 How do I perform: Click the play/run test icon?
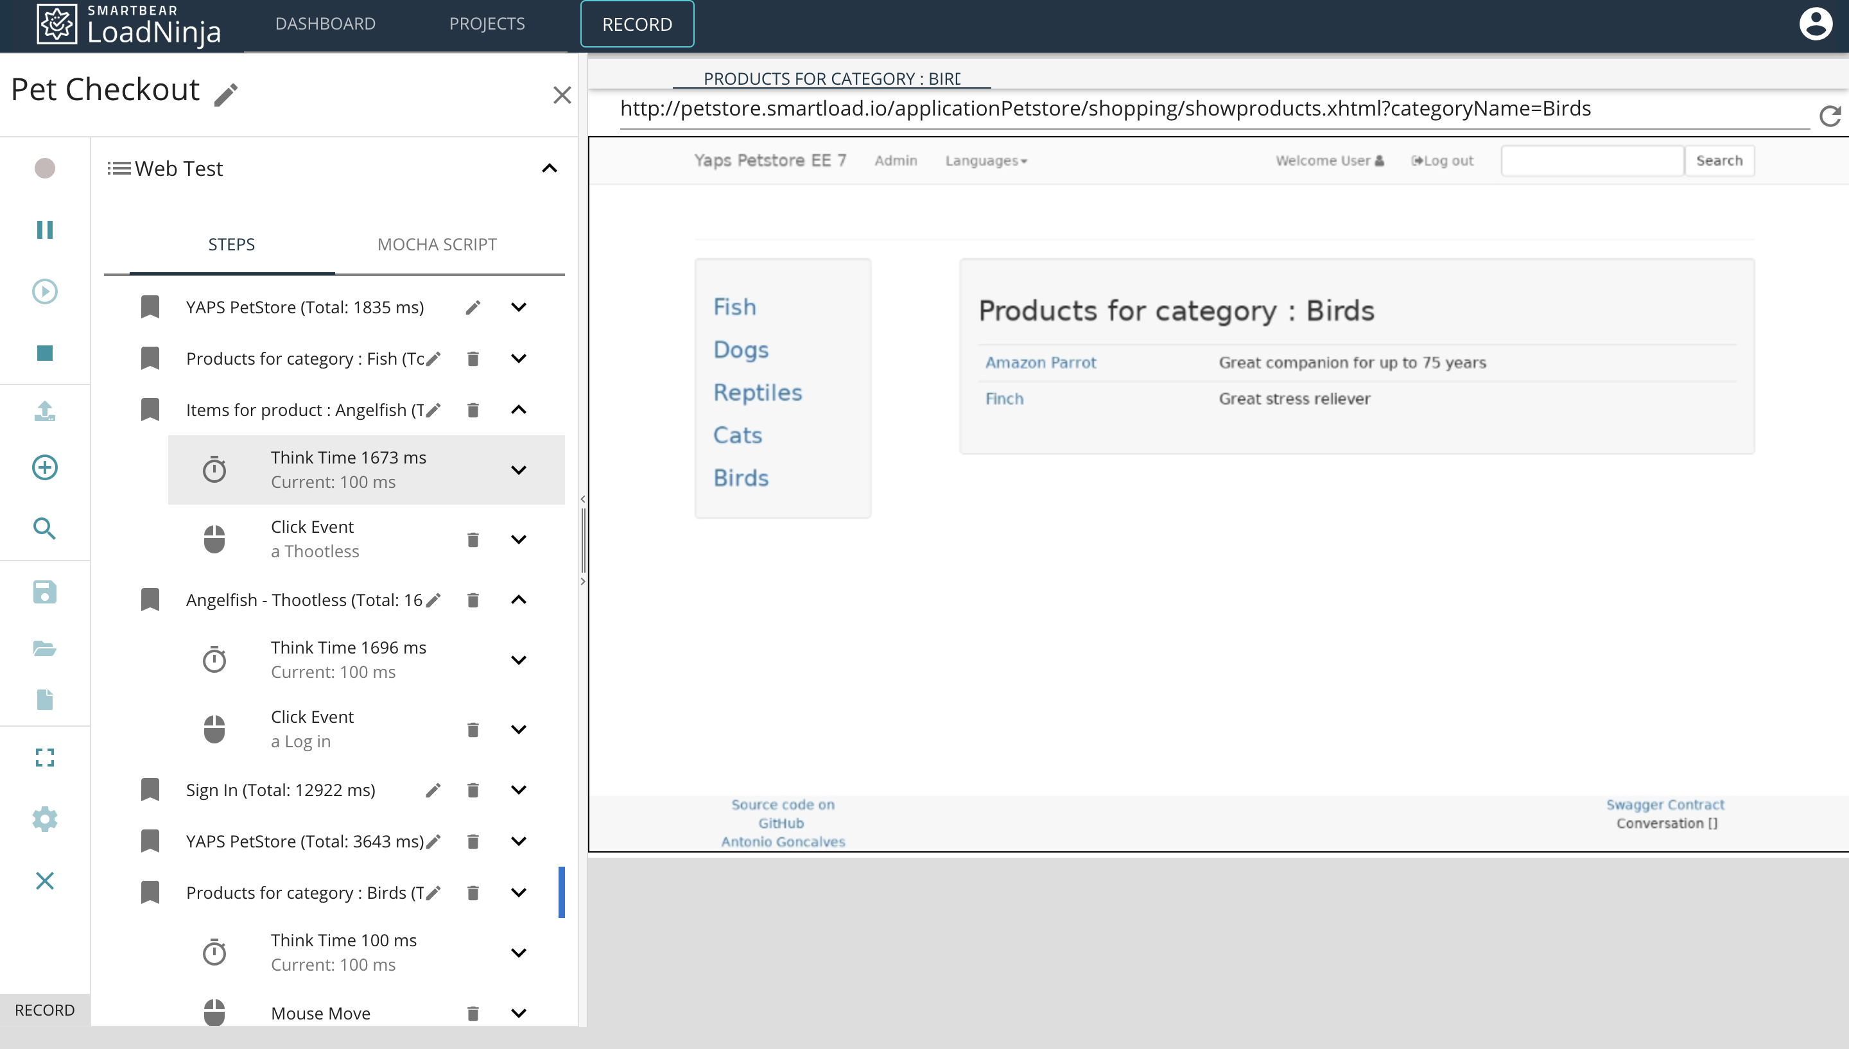(x=44, y=291)
